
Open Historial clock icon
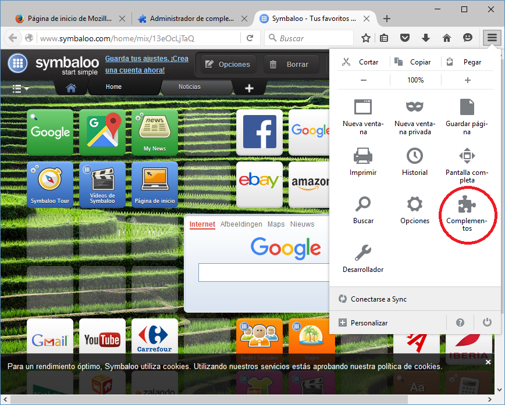[414, 162]
